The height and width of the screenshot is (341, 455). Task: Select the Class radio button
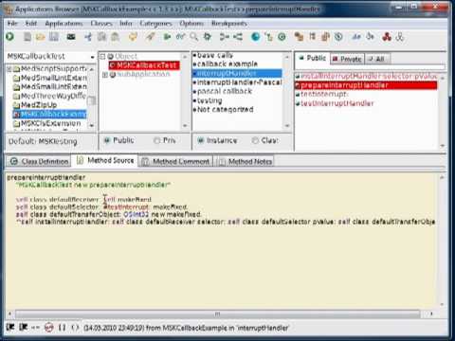pyautogui.click(x=255, y=140)
